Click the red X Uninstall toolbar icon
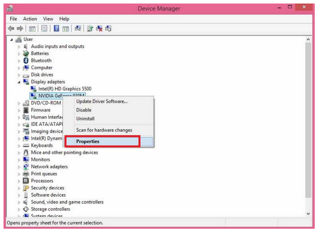The image size is (320, 234). (99, 28)
